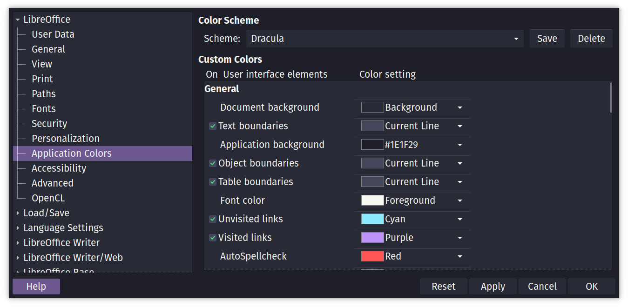Click the custom colors list scrollbar

(610, 98)
